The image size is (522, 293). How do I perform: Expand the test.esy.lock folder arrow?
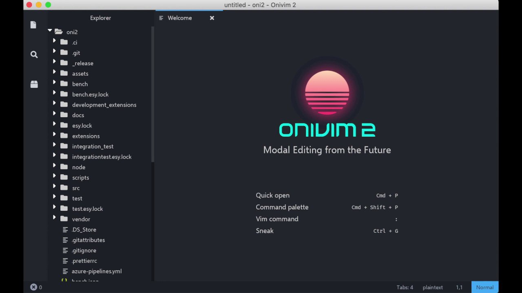(54, 208)
